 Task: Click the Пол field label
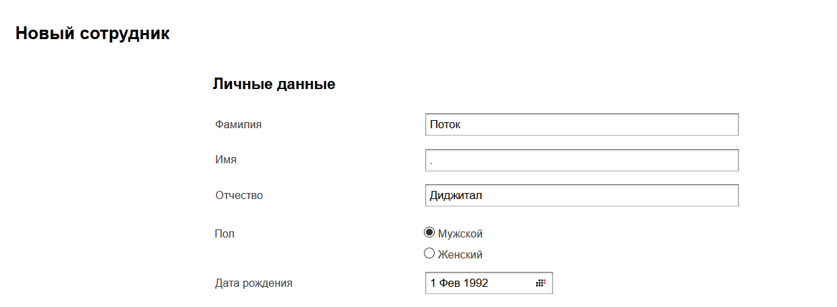pyautogui.click(x=224, y=234)
